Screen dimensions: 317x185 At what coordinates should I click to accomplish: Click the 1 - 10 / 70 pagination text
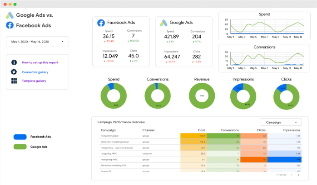281,175
